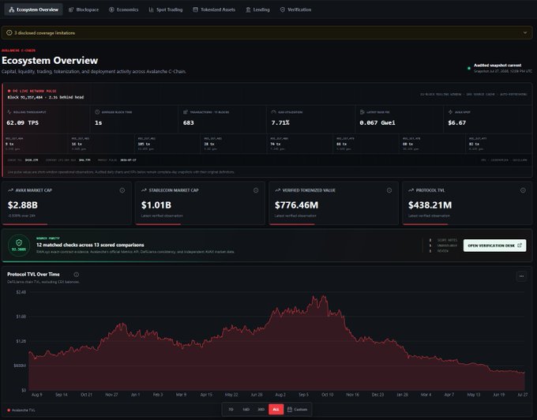Click the info icon next to Protocol TVL Over Time
This screenshot has height=420, width=537.
point(77,275)
